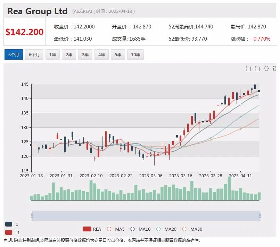This screenshot has height=247, width=280.
Task: Click the 145 y-axis label
Action: tap(25, 84)
